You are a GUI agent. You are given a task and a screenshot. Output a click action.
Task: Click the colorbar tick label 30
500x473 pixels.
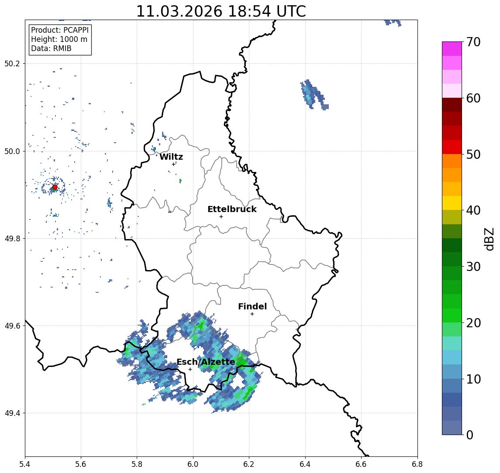click(x=473, y=267)
